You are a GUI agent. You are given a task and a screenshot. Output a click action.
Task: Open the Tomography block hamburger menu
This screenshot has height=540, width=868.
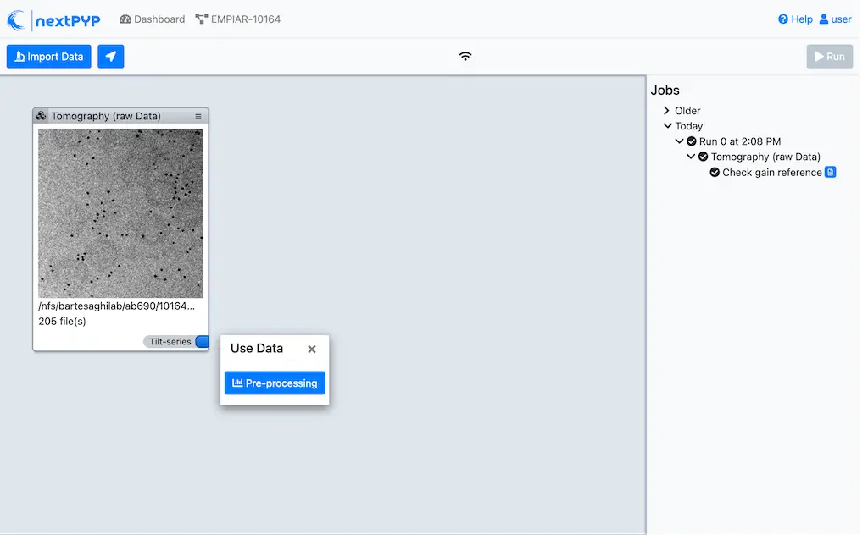[x=198, y=115]
